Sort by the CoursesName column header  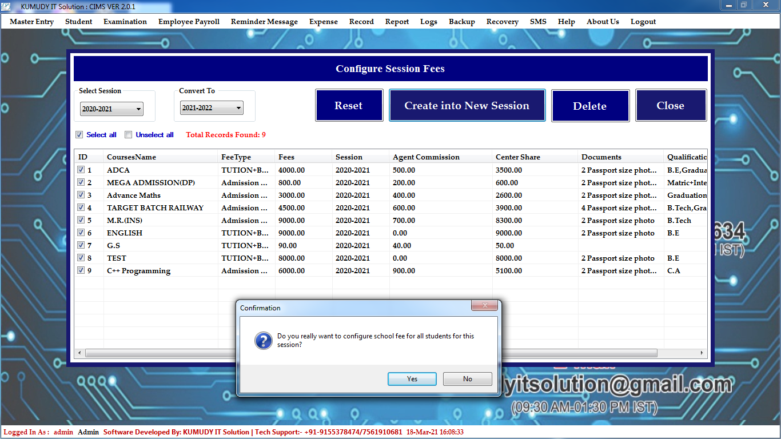[x=132, y=157]
